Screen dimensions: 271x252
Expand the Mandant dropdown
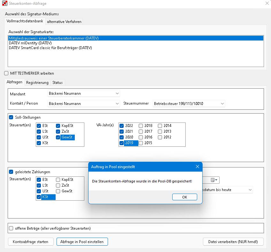tap(116, 93)
